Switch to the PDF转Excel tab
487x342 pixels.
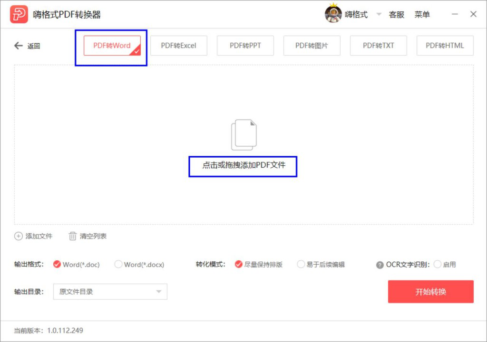pos(179,46)
